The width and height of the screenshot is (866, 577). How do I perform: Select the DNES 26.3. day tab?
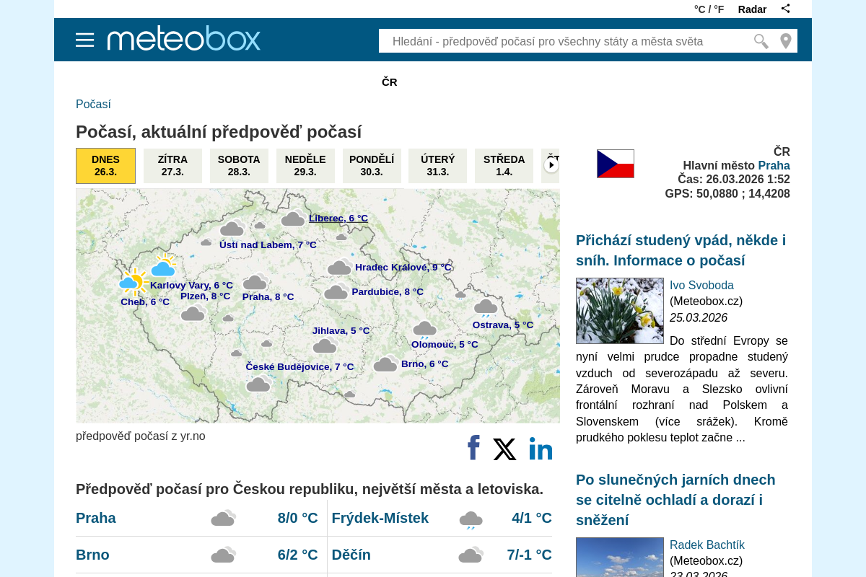(105, 165)
